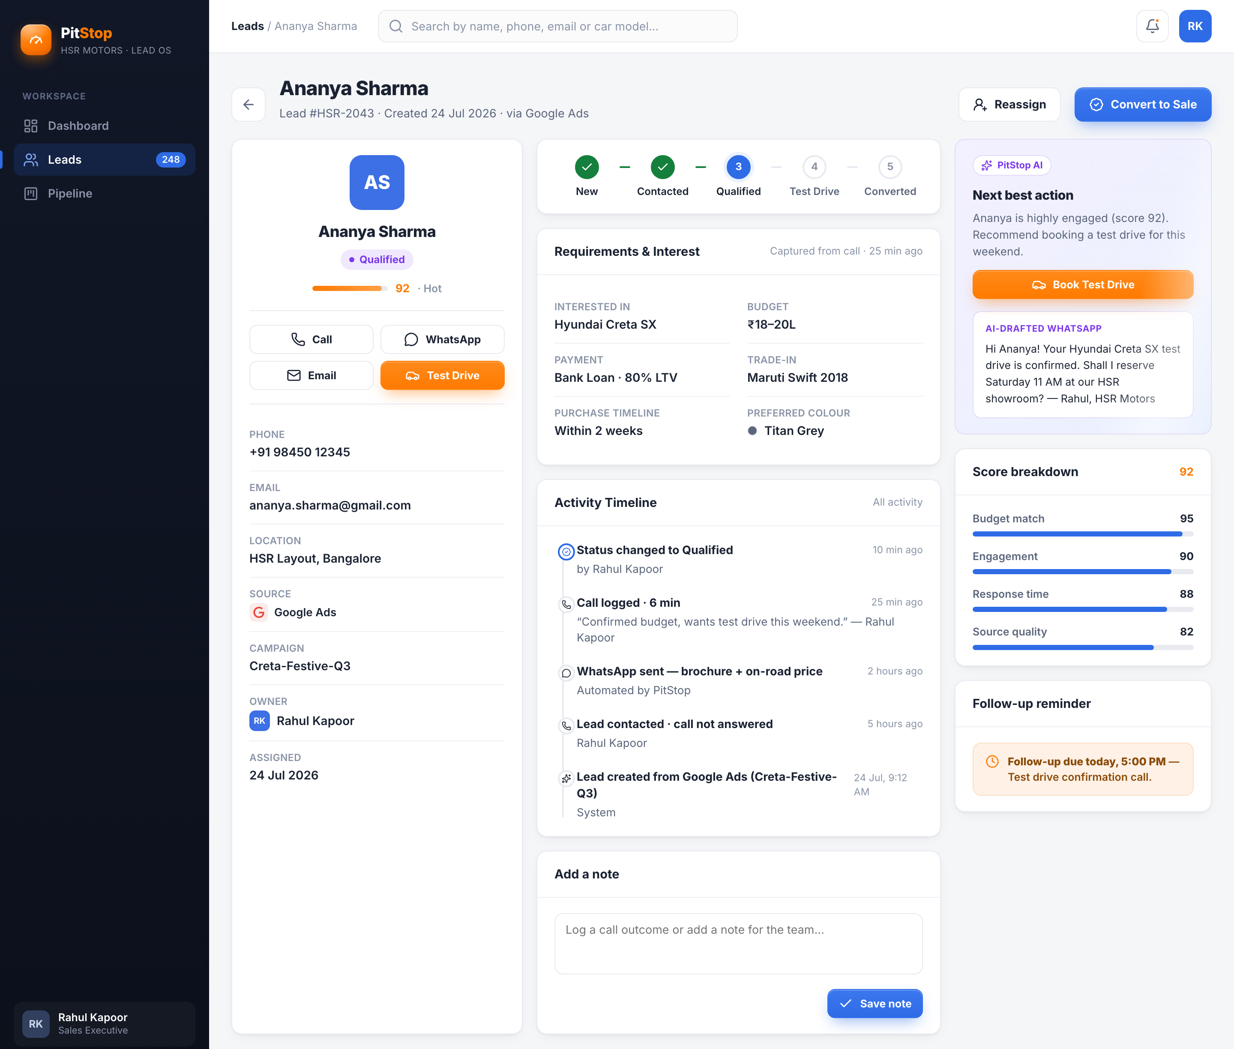Click the Book Test Drive button

tap(1082, 285)
